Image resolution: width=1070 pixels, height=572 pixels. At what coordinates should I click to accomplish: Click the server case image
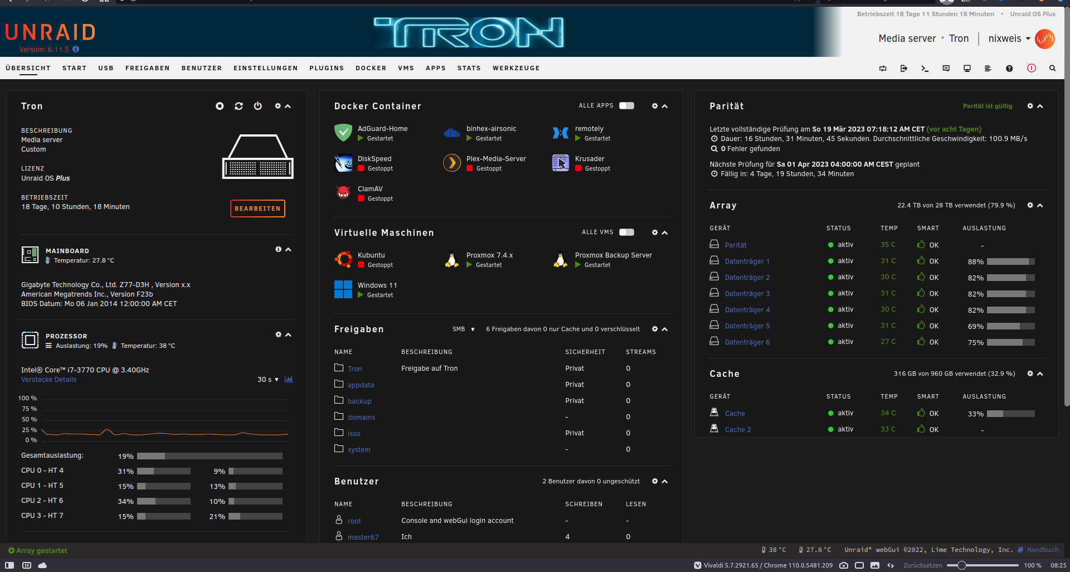[257, 156]
